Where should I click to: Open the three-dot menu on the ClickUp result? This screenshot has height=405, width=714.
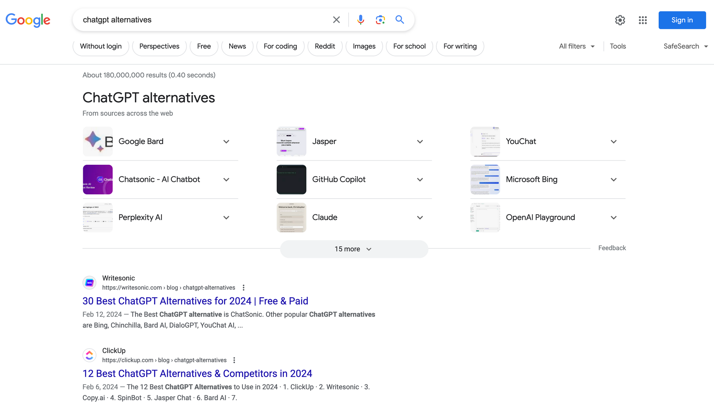click(x=234, y=360)
